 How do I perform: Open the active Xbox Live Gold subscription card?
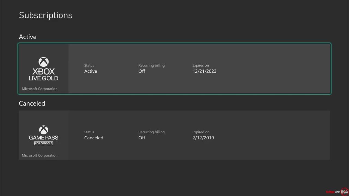pyautogui.click(x=174, y=69)
